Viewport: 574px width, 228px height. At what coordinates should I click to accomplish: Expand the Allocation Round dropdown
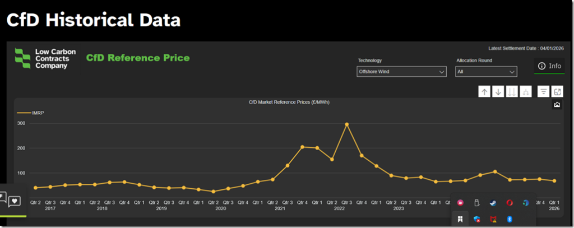[x=486, y=72]
